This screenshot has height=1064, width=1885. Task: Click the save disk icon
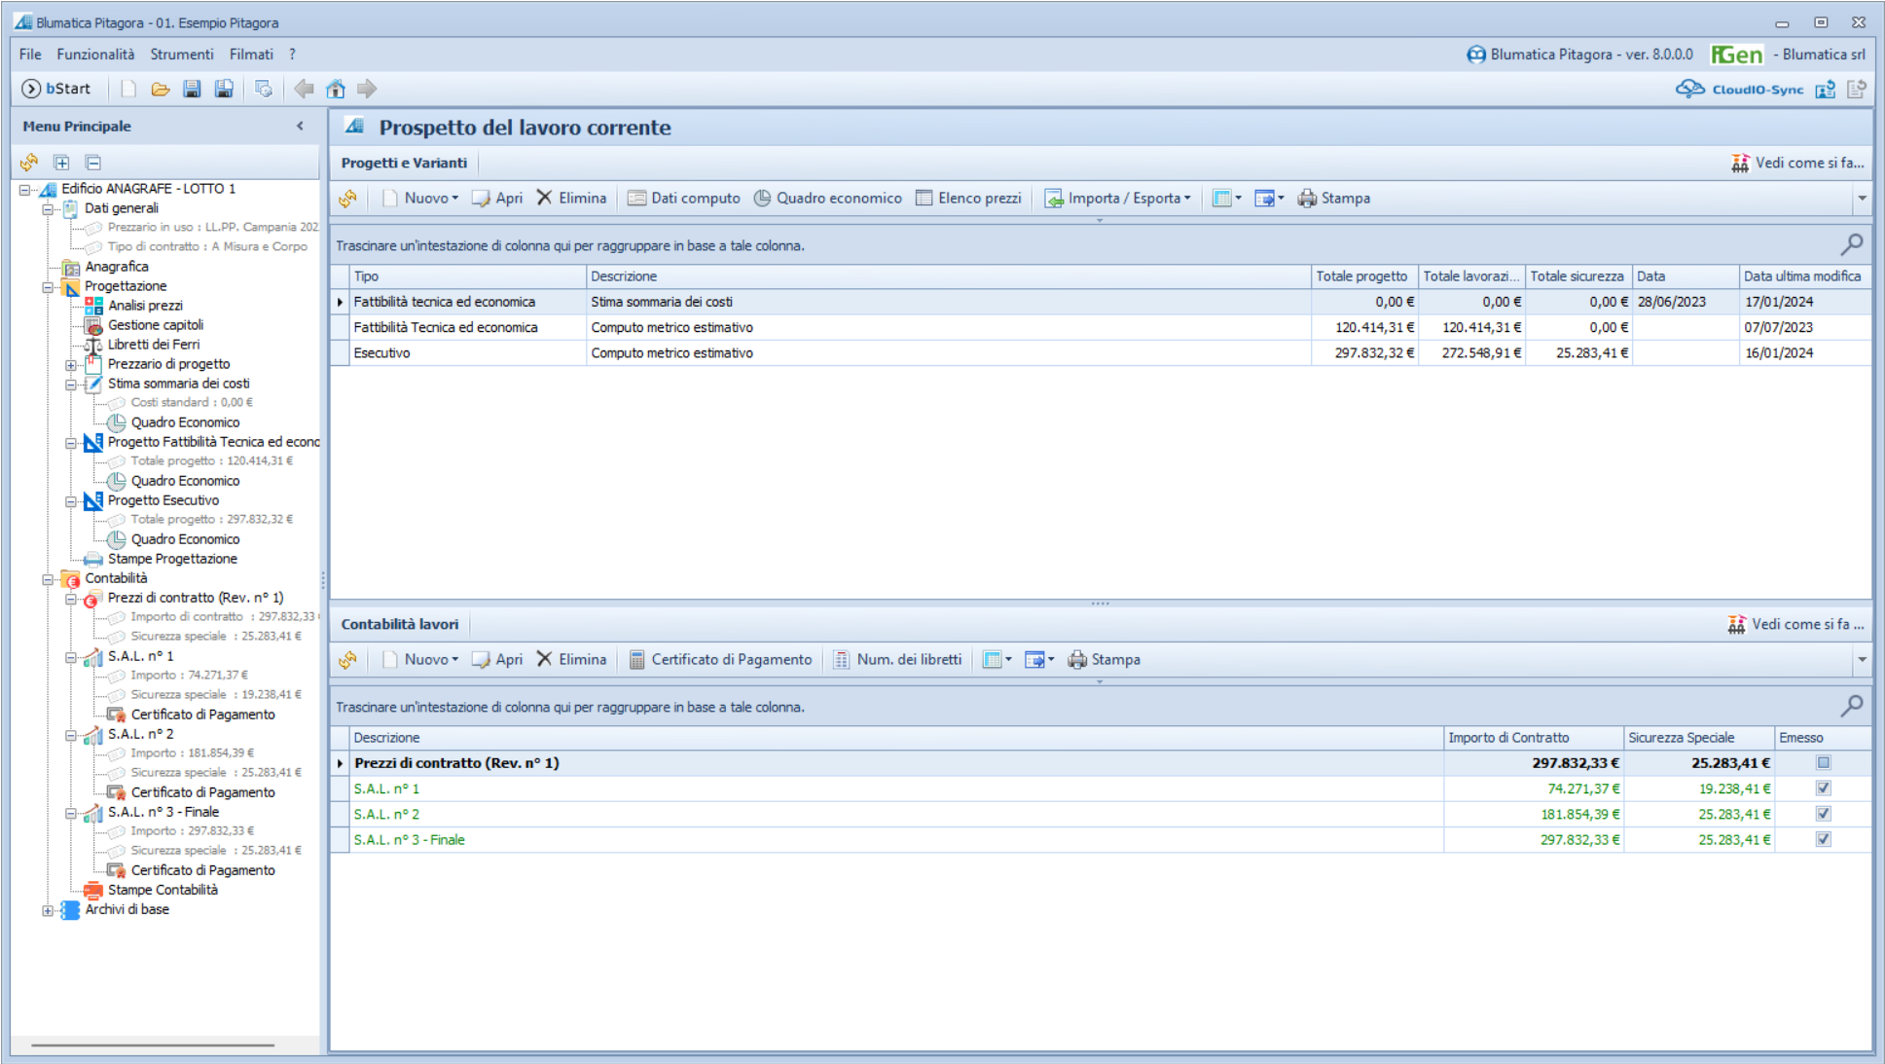(192, 89)
